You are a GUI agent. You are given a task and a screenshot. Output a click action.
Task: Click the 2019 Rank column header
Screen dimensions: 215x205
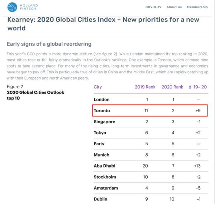pos(145,87)
